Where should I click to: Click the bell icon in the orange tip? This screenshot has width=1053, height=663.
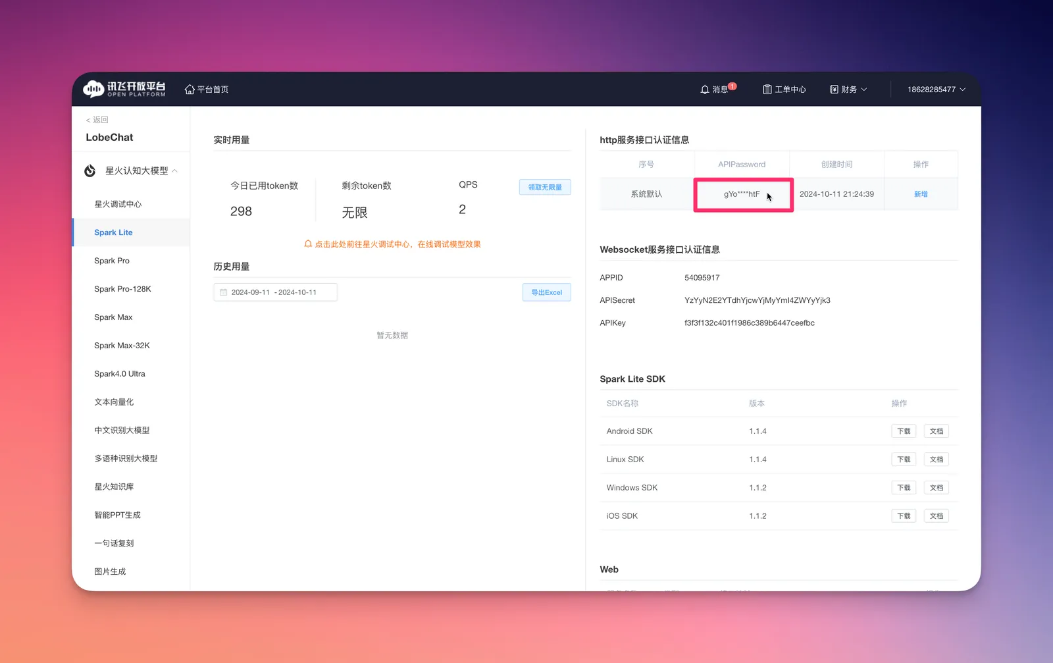307,244
